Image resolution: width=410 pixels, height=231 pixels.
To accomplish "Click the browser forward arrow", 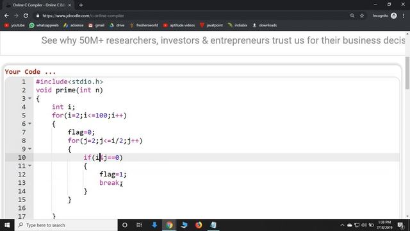I will tap(16, 15).
